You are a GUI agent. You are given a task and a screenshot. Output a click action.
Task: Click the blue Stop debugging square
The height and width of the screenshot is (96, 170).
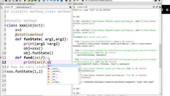coord(61,1)
